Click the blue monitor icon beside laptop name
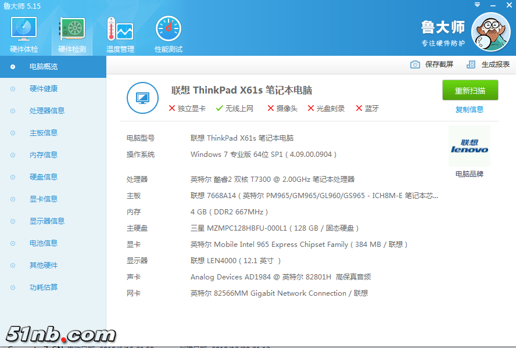This screenshot has height=348, width=516. pos(142,98)
